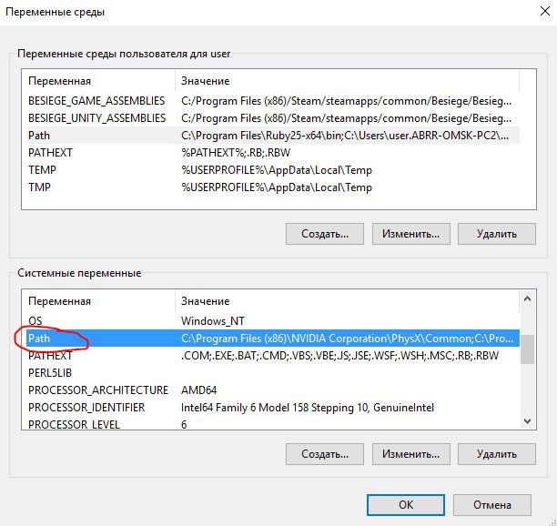This screenshot has height=526, width=557.
Task: Cancel dialog with Отмена button
Action: click(x=492, y=505)
